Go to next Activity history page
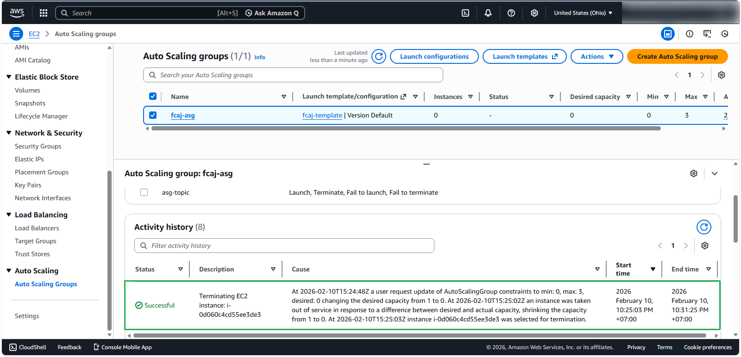This screenshot has height=357, width=741. click(686, 246)
